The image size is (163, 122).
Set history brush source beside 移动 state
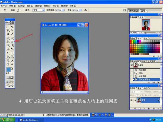coord(131,73)
